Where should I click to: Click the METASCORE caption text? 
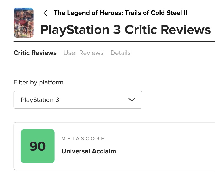[x=83, y=139]
